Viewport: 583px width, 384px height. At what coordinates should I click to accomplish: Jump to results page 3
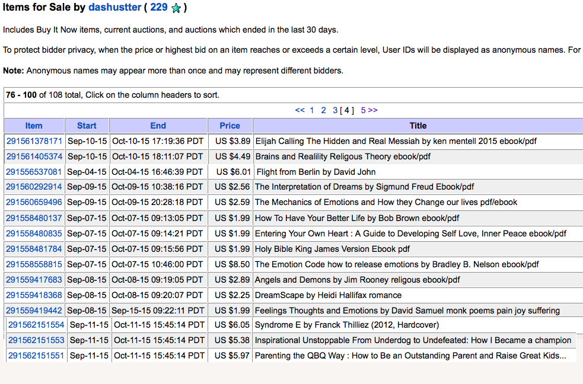tap(335, 110)
